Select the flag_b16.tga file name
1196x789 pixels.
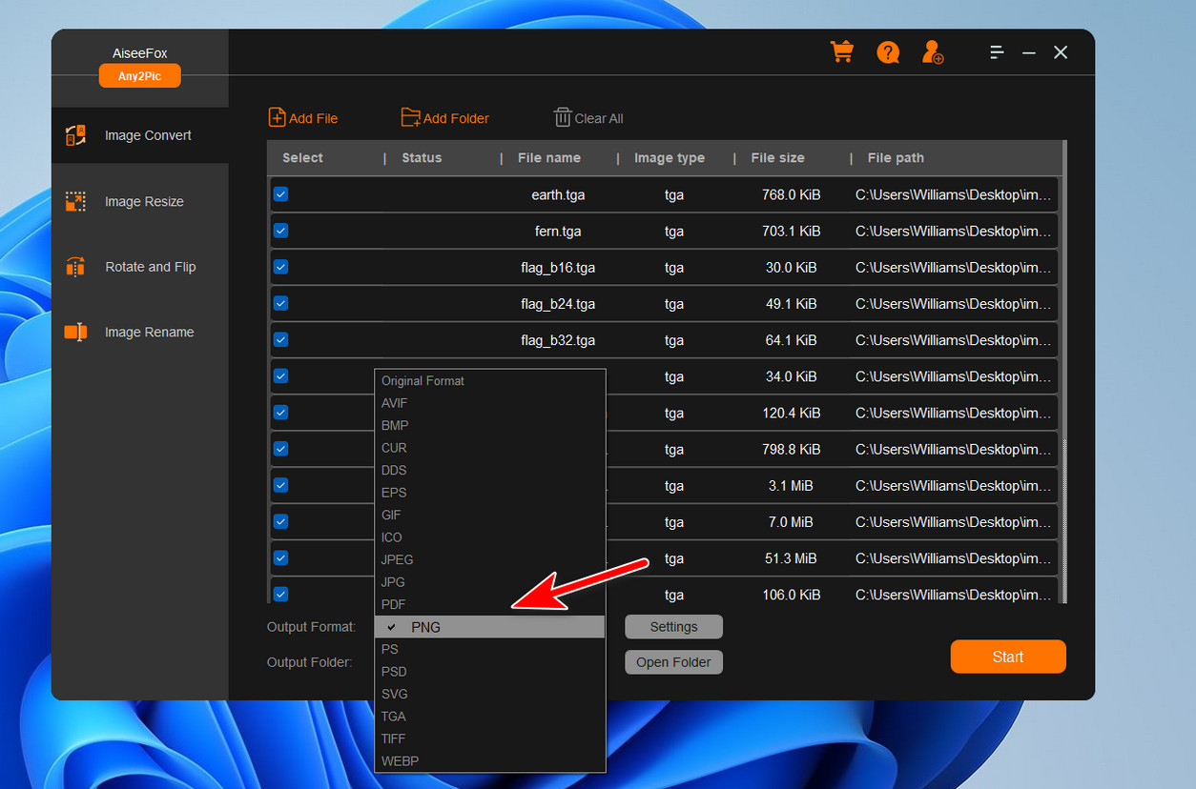pyautogui.click(x=558, y=267)
